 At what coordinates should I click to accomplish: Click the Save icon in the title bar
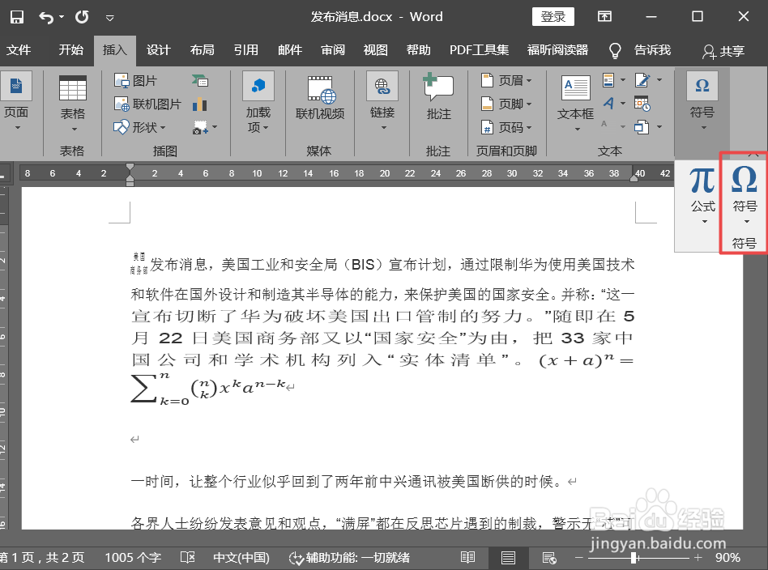coord(17,17)
